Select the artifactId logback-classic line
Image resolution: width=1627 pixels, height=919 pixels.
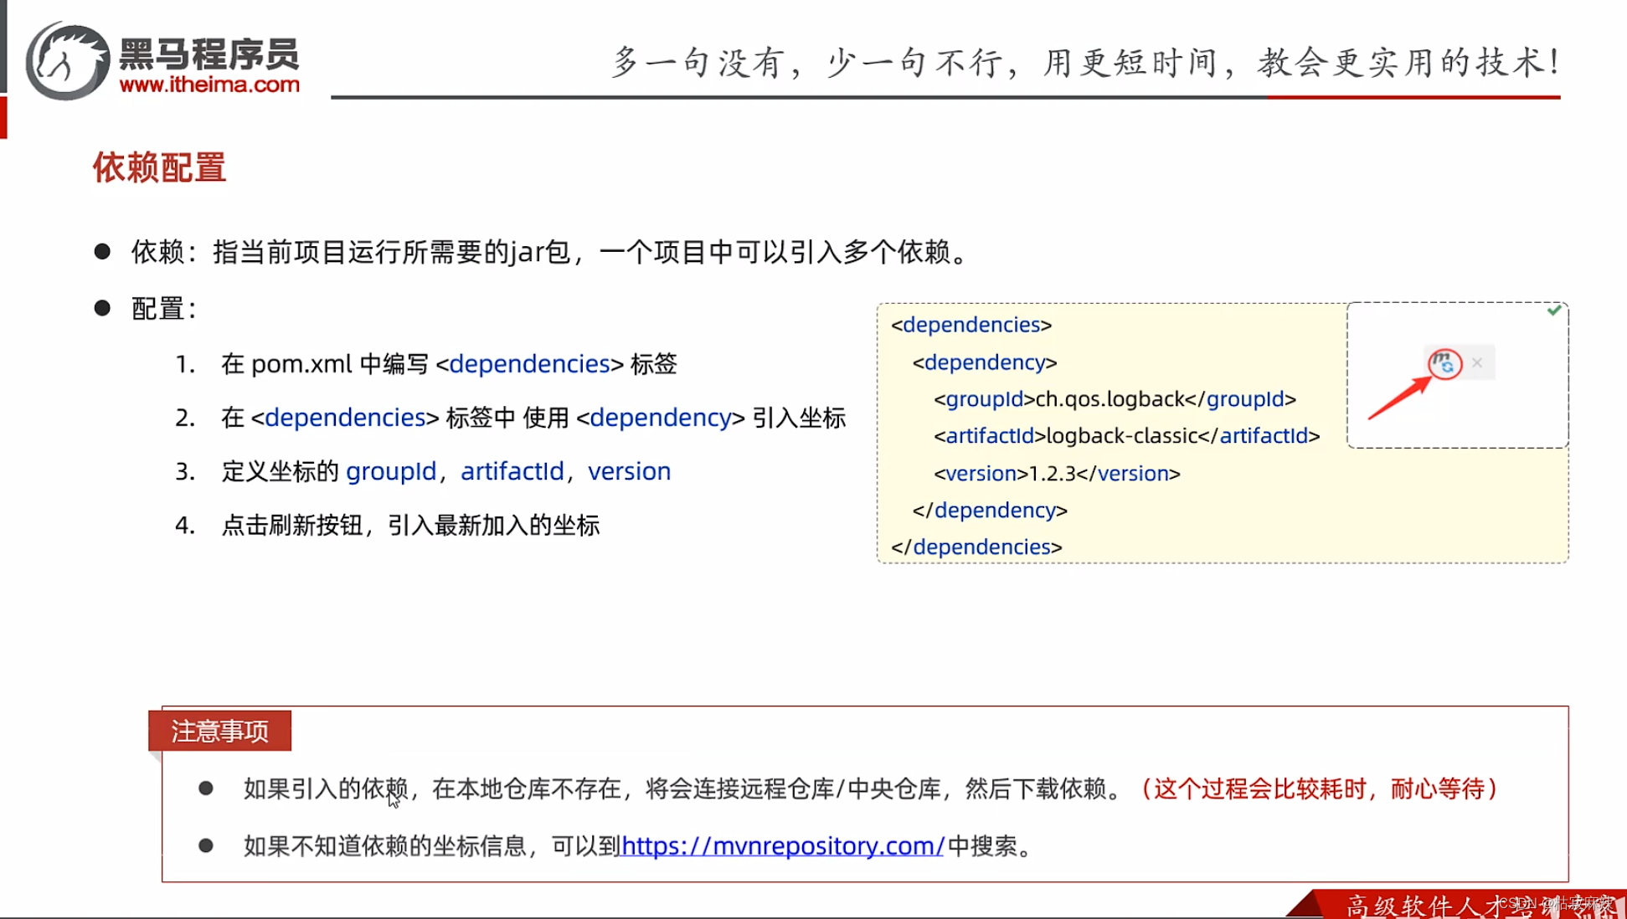coord(1126,436)
